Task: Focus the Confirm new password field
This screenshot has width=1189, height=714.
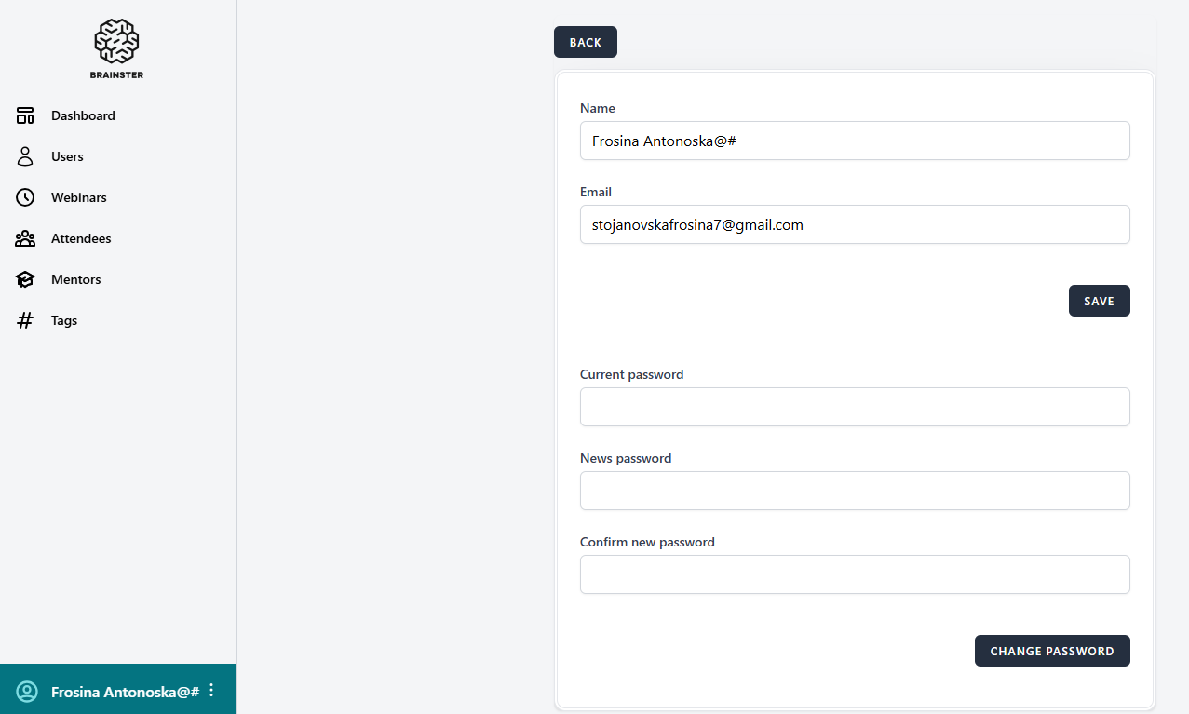Action: point(854,574)
